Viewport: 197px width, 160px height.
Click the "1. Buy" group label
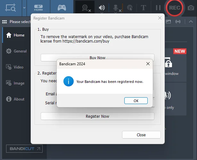point(43,29)
